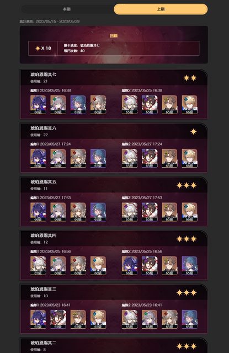Select blue-haired character in 琥珀恩賜其四 team 2
The width and height of the screenshot is (229, 353).
coord(190,265)
